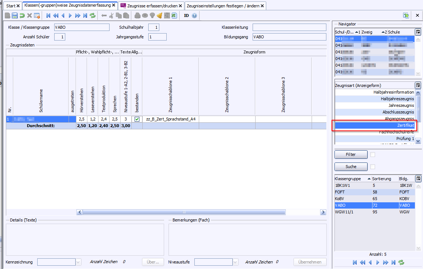Click the ID toolbar button
This screenshot has height=269, width=423.
pos(186,15)
